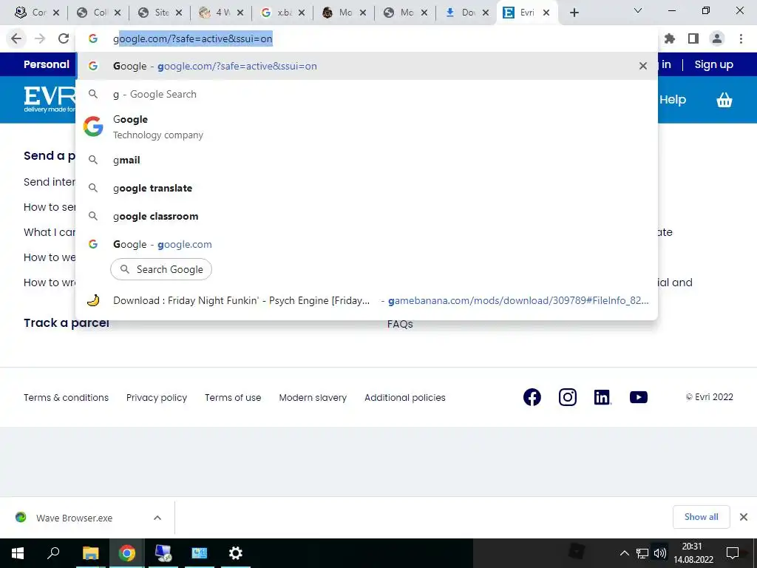757x568 pixels.
Task: Click the Search Google chip
Action: (160, 269)
